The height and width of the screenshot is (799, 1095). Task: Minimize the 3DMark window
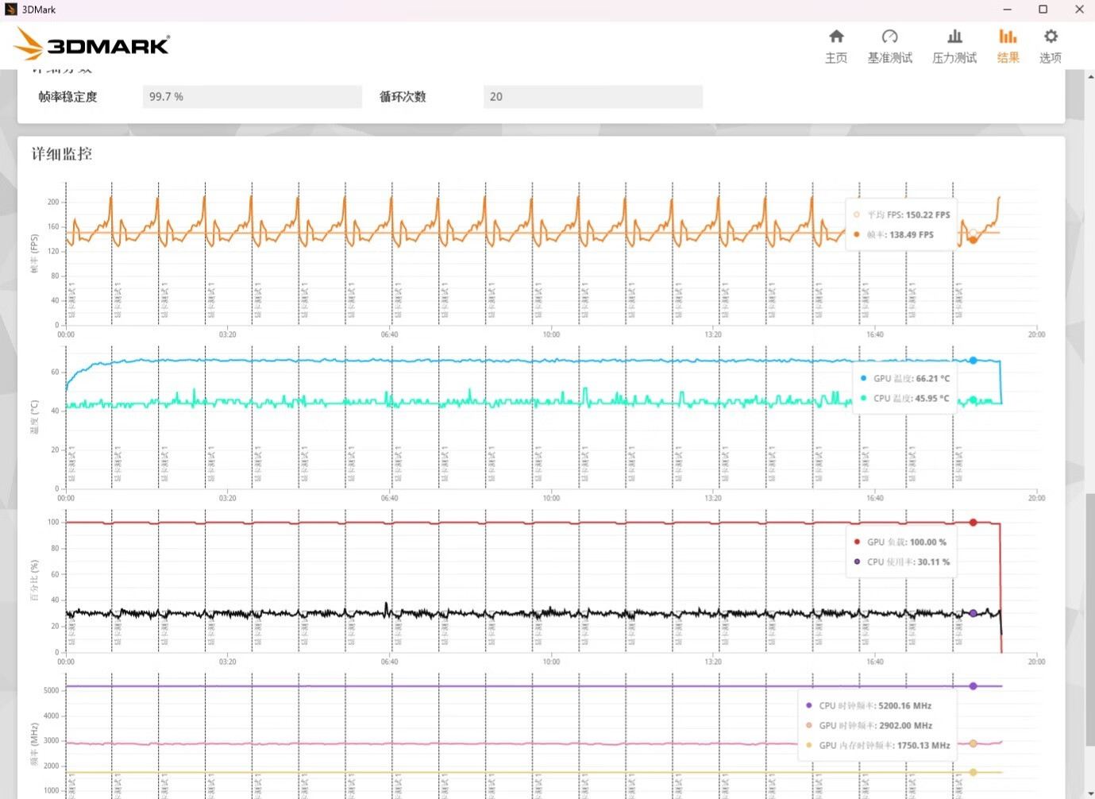tap(1007, 10)
